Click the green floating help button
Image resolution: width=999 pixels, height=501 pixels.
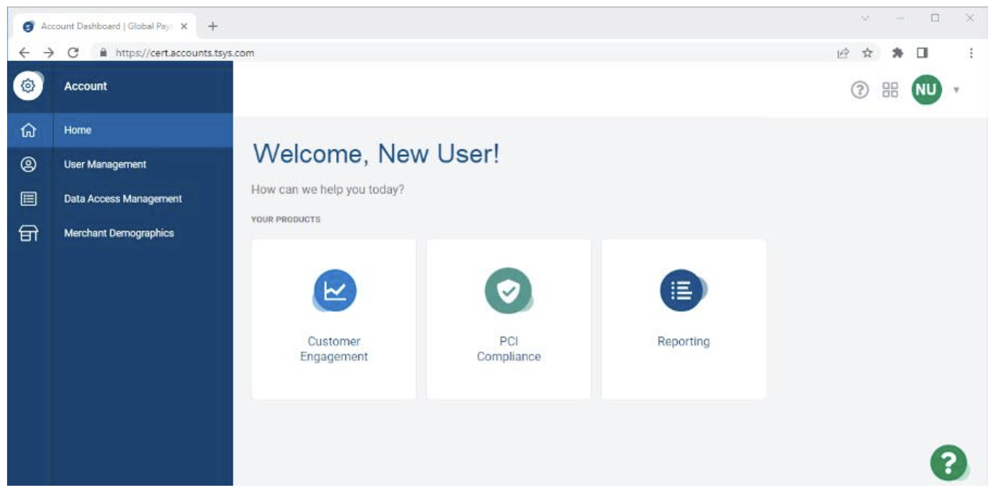click(x=948, y=463)
